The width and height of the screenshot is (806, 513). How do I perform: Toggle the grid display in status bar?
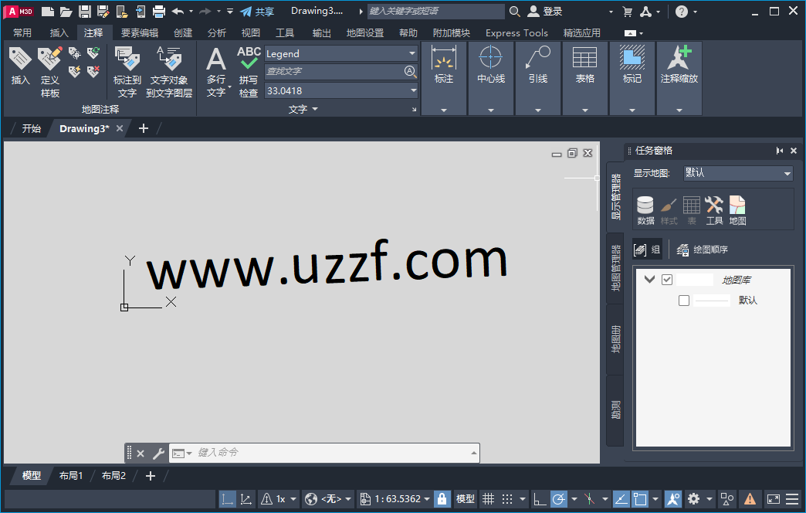point(488,499)
